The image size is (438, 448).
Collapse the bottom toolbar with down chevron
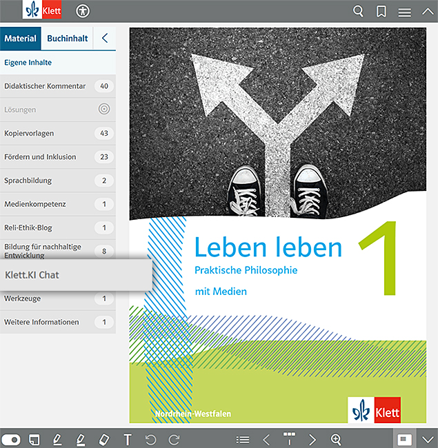click(428, 440)
